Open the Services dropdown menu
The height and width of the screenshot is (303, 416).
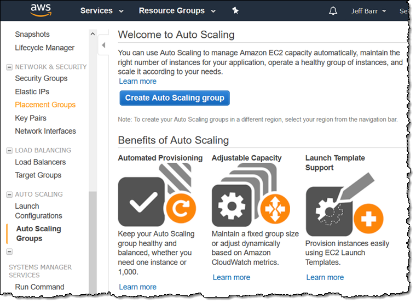click(x=102, y=11)
